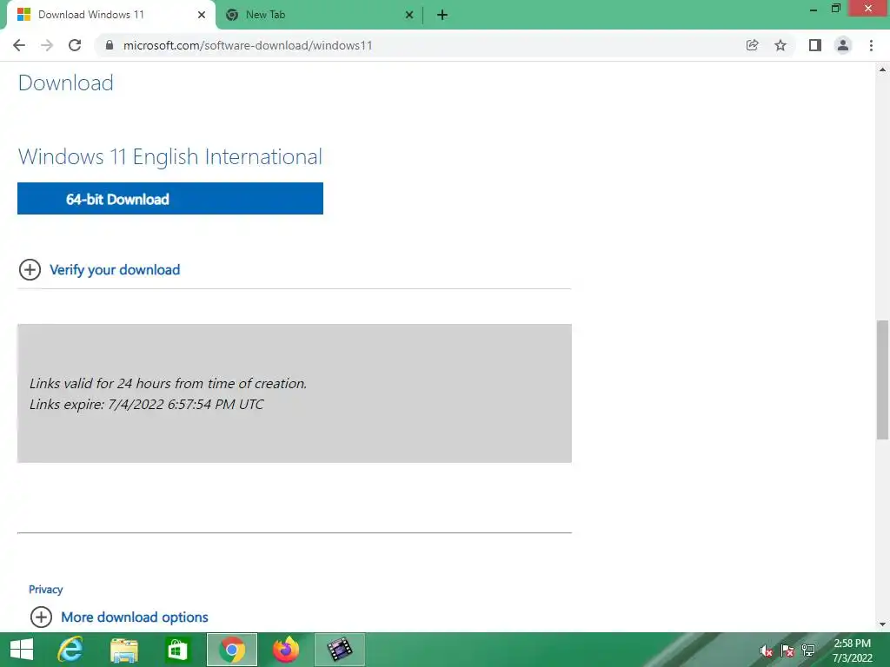Open the More download options link
Viewport: 890px width, 667px height.
pyautogui.click(x=135, y=617)
